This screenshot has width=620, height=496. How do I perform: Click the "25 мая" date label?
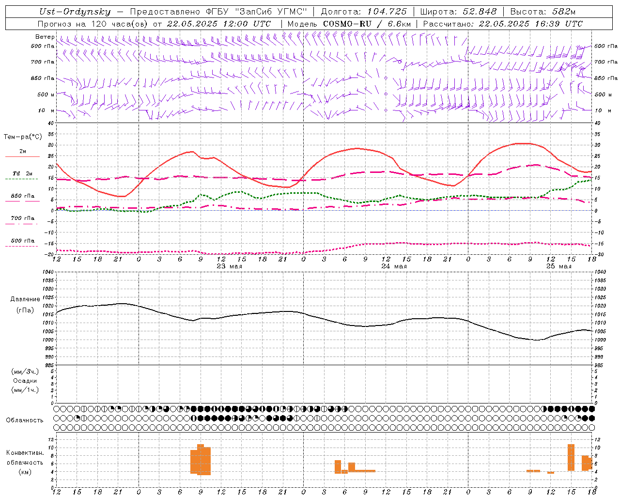pos(558,266)
